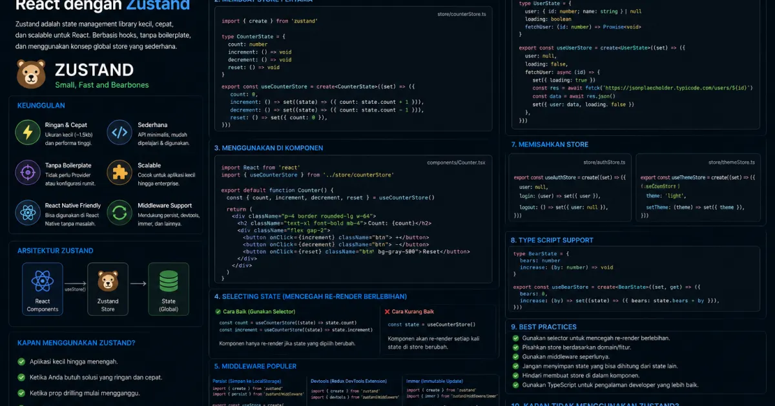
Task: Click the green check next to Cara Baik
Action: 218,311
